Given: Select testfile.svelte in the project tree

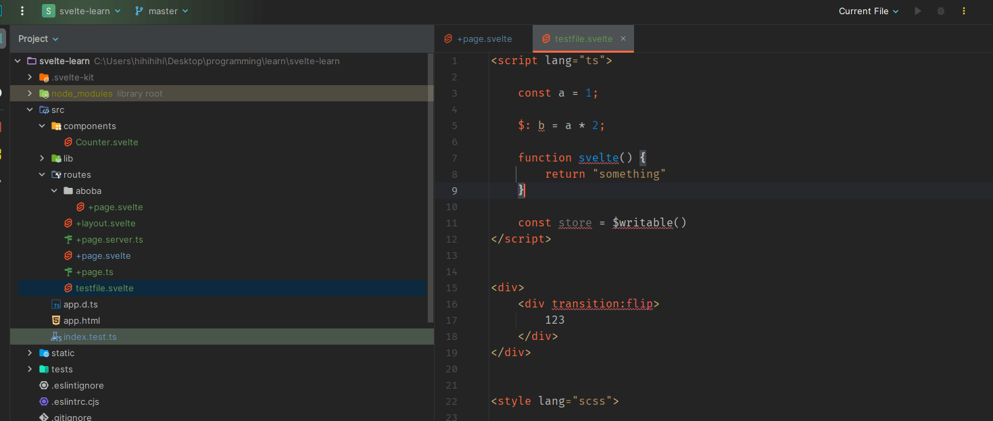Looking at the screenshot, I should pos(104,288).
